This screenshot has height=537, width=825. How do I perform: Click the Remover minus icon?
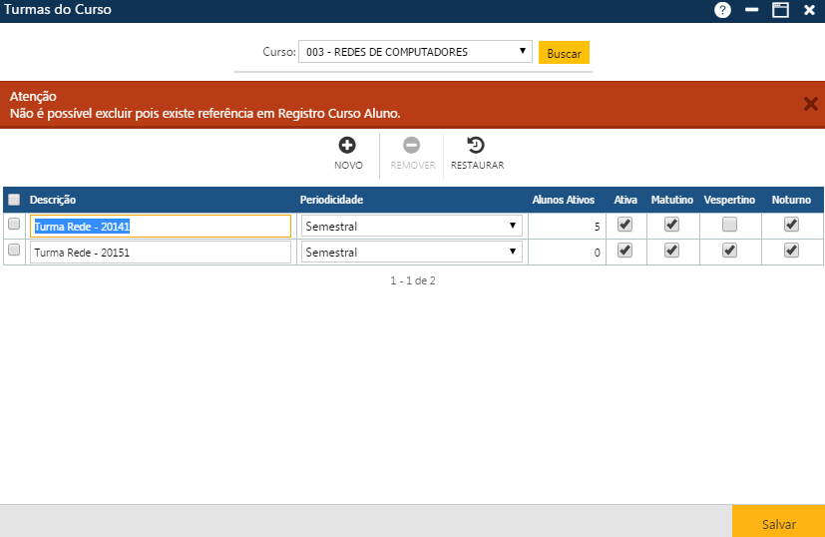412,146
